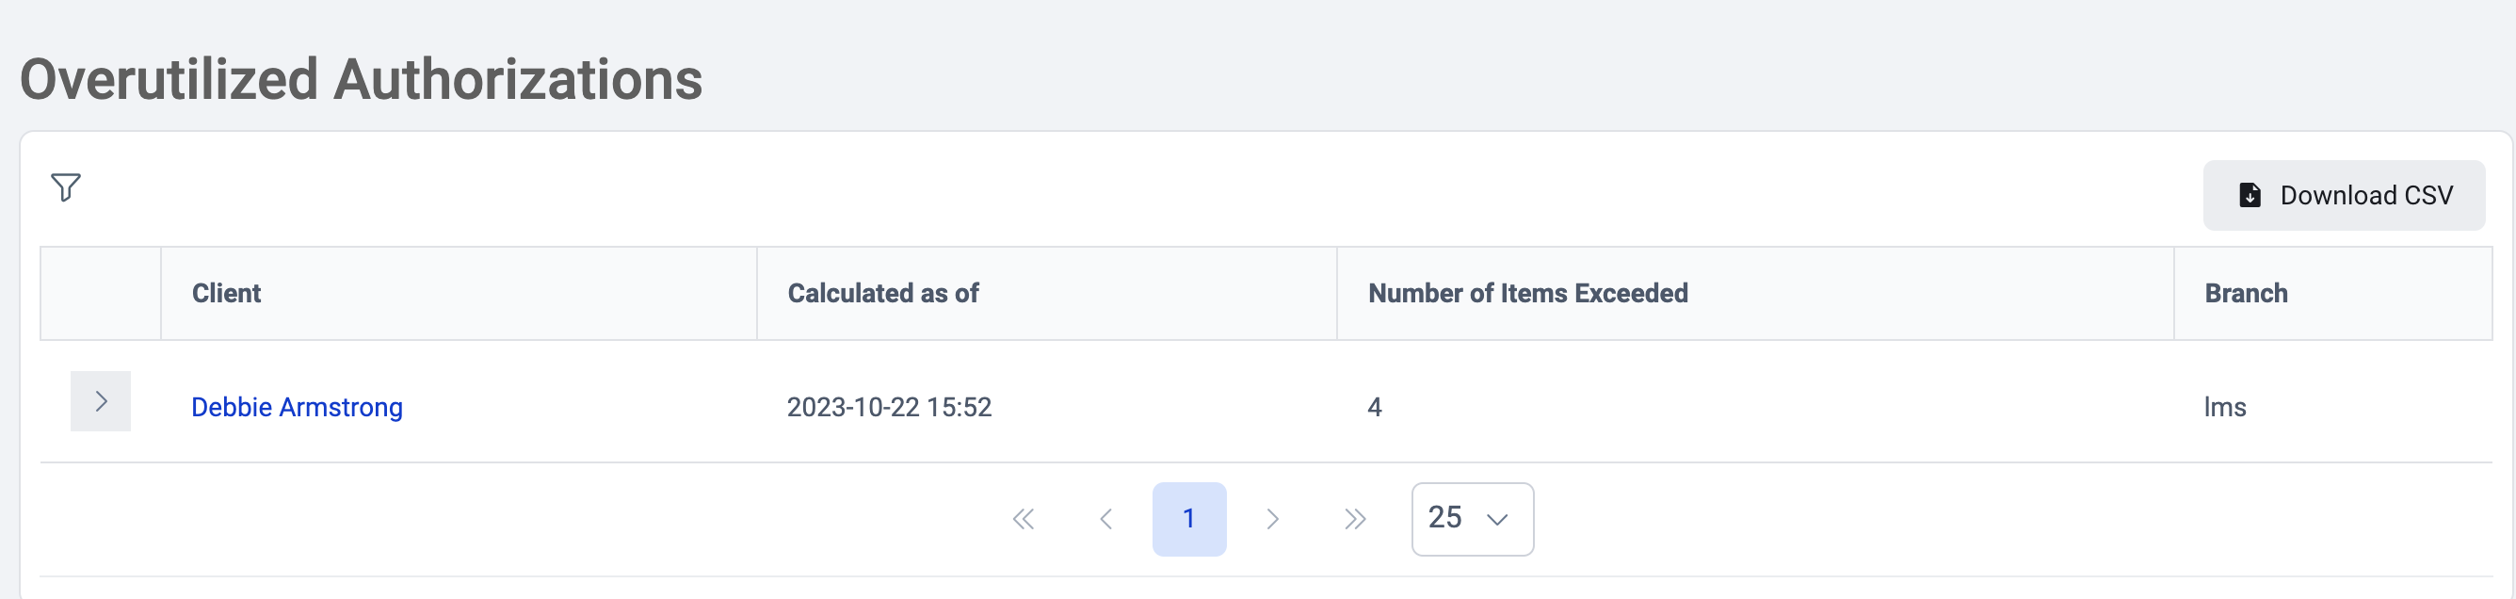Open Debbie Armstrong client link

[x=297, y=407]
